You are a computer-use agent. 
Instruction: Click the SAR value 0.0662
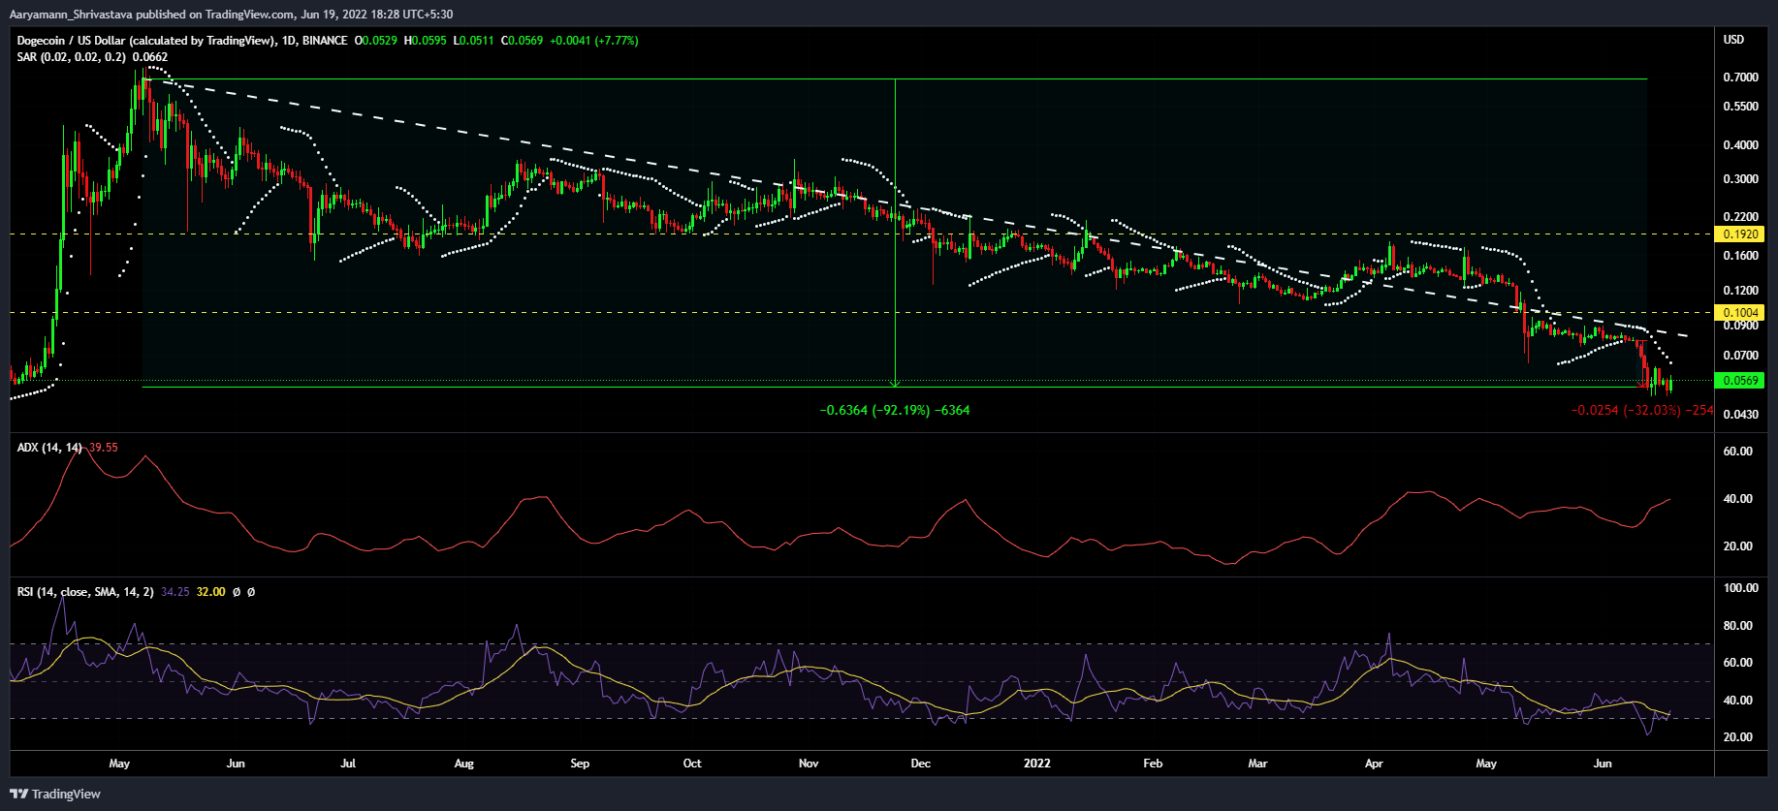pos(150,57)
